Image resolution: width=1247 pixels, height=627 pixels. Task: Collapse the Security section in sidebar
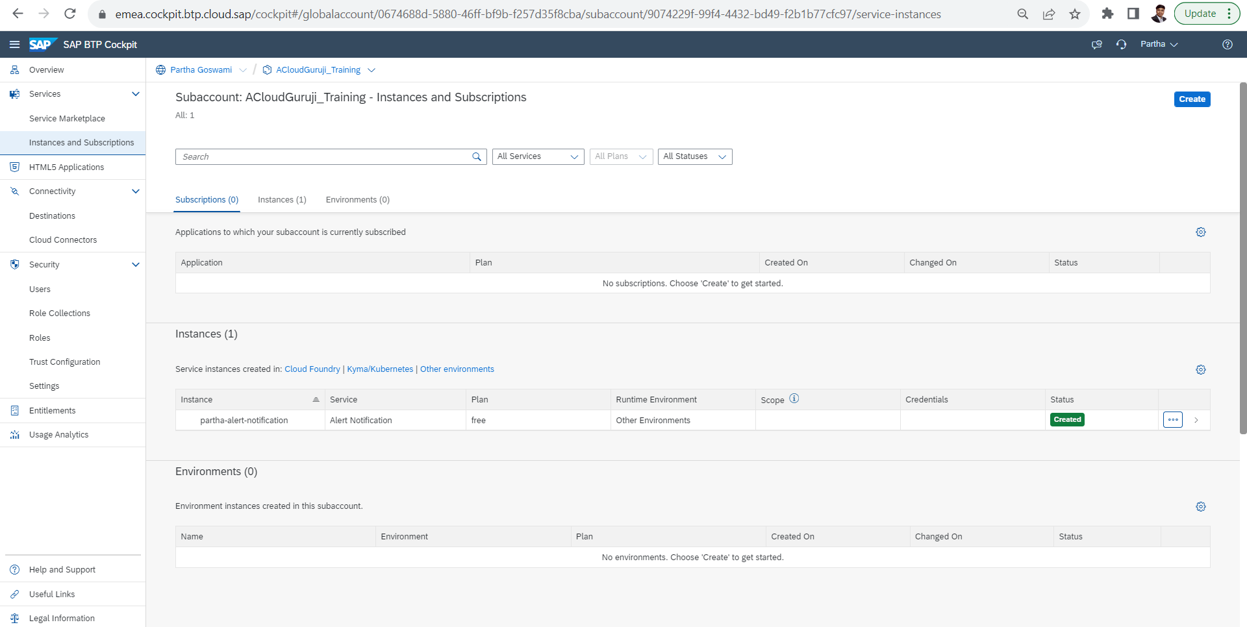pos(136,265)
